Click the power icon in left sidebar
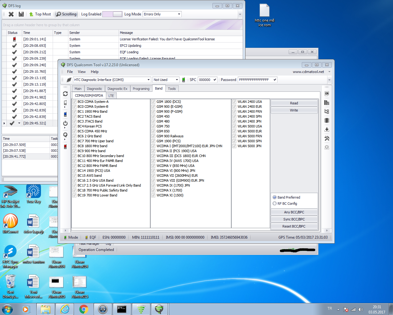 [65, 123]
